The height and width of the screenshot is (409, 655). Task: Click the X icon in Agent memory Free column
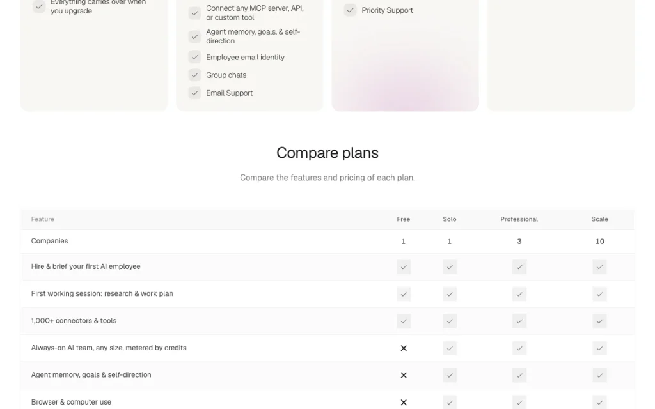pyautogui.click(x=404, y=375)
